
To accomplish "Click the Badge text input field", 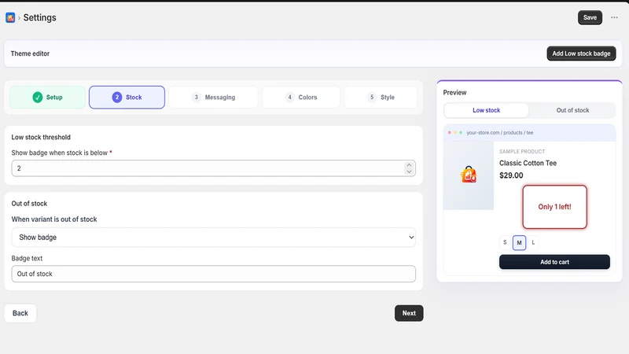I will [213, 274].
